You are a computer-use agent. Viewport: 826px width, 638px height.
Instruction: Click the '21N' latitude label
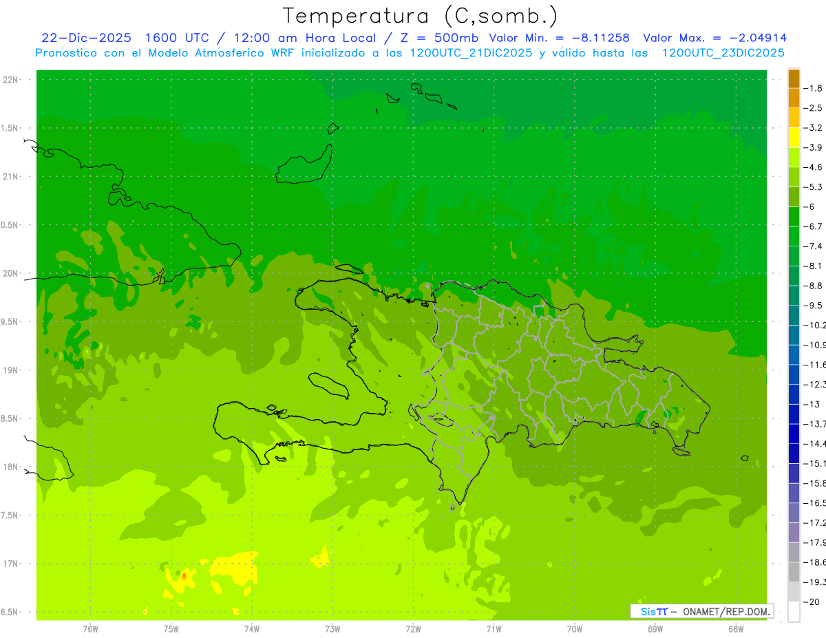tap(12, 176)
